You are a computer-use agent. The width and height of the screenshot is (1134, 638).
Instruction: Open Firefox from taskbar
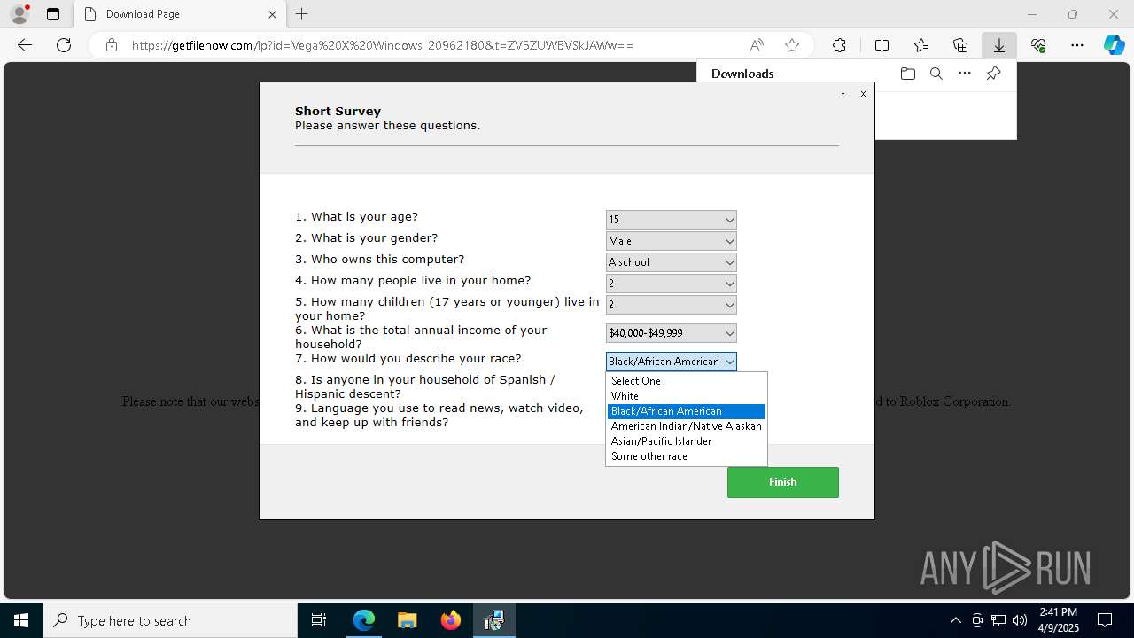[451, 620]
